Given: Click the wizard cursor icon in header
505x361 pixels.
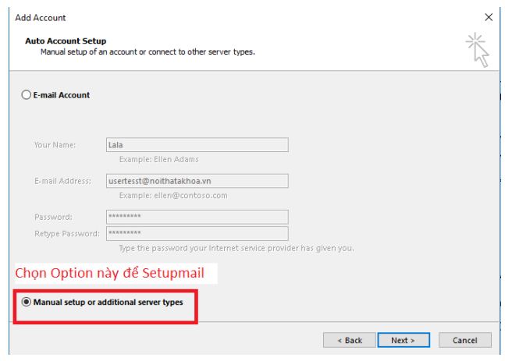Looking at the screenshot, I should [478, 49].
